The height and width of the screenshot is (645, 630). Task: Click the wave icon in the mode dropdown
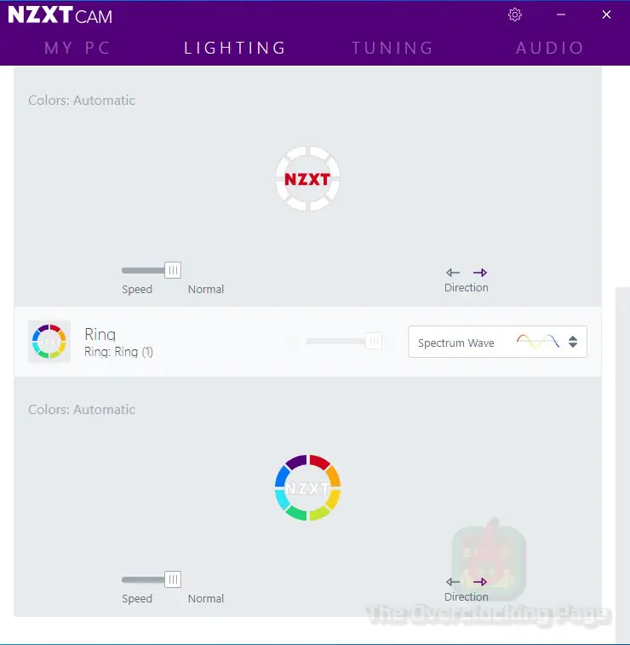pyautogui.click(x=537, y=342)
